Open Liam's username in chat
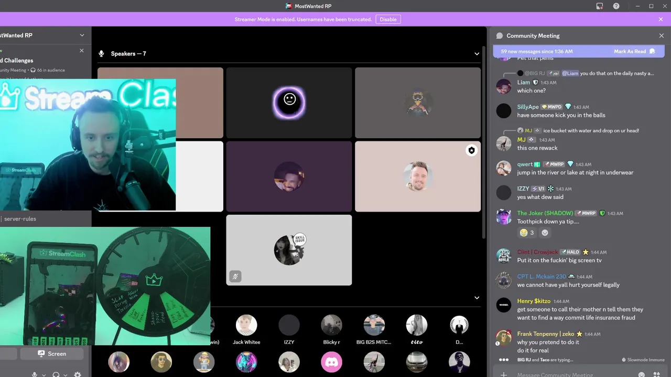Screen dimensions: 671x377 524,82
